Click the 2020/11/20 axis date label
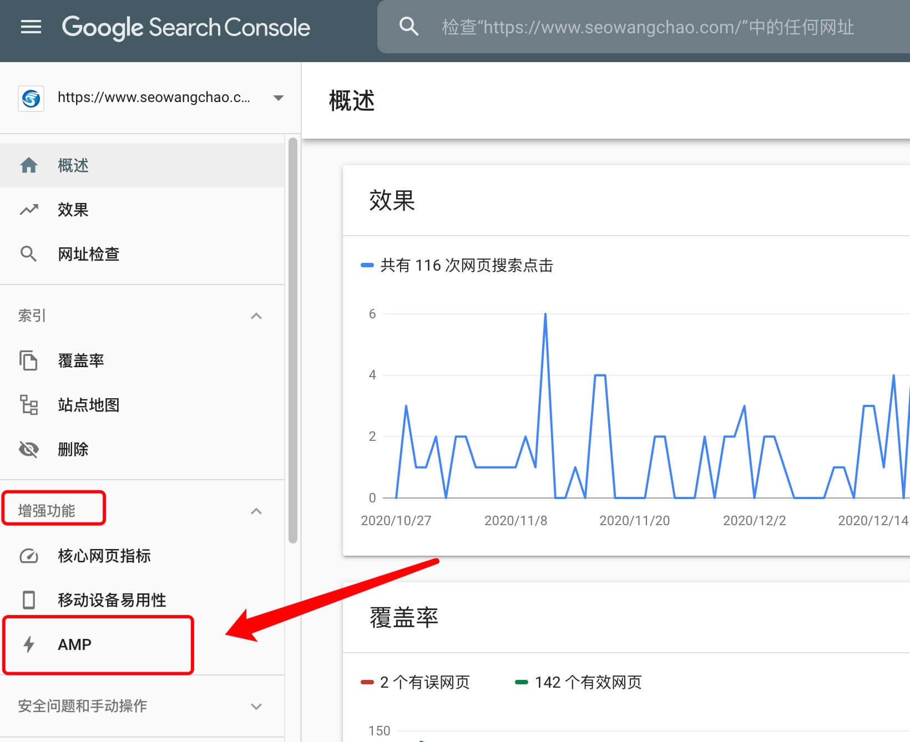This screenshot has width=910, height=742. coord(634,521)
